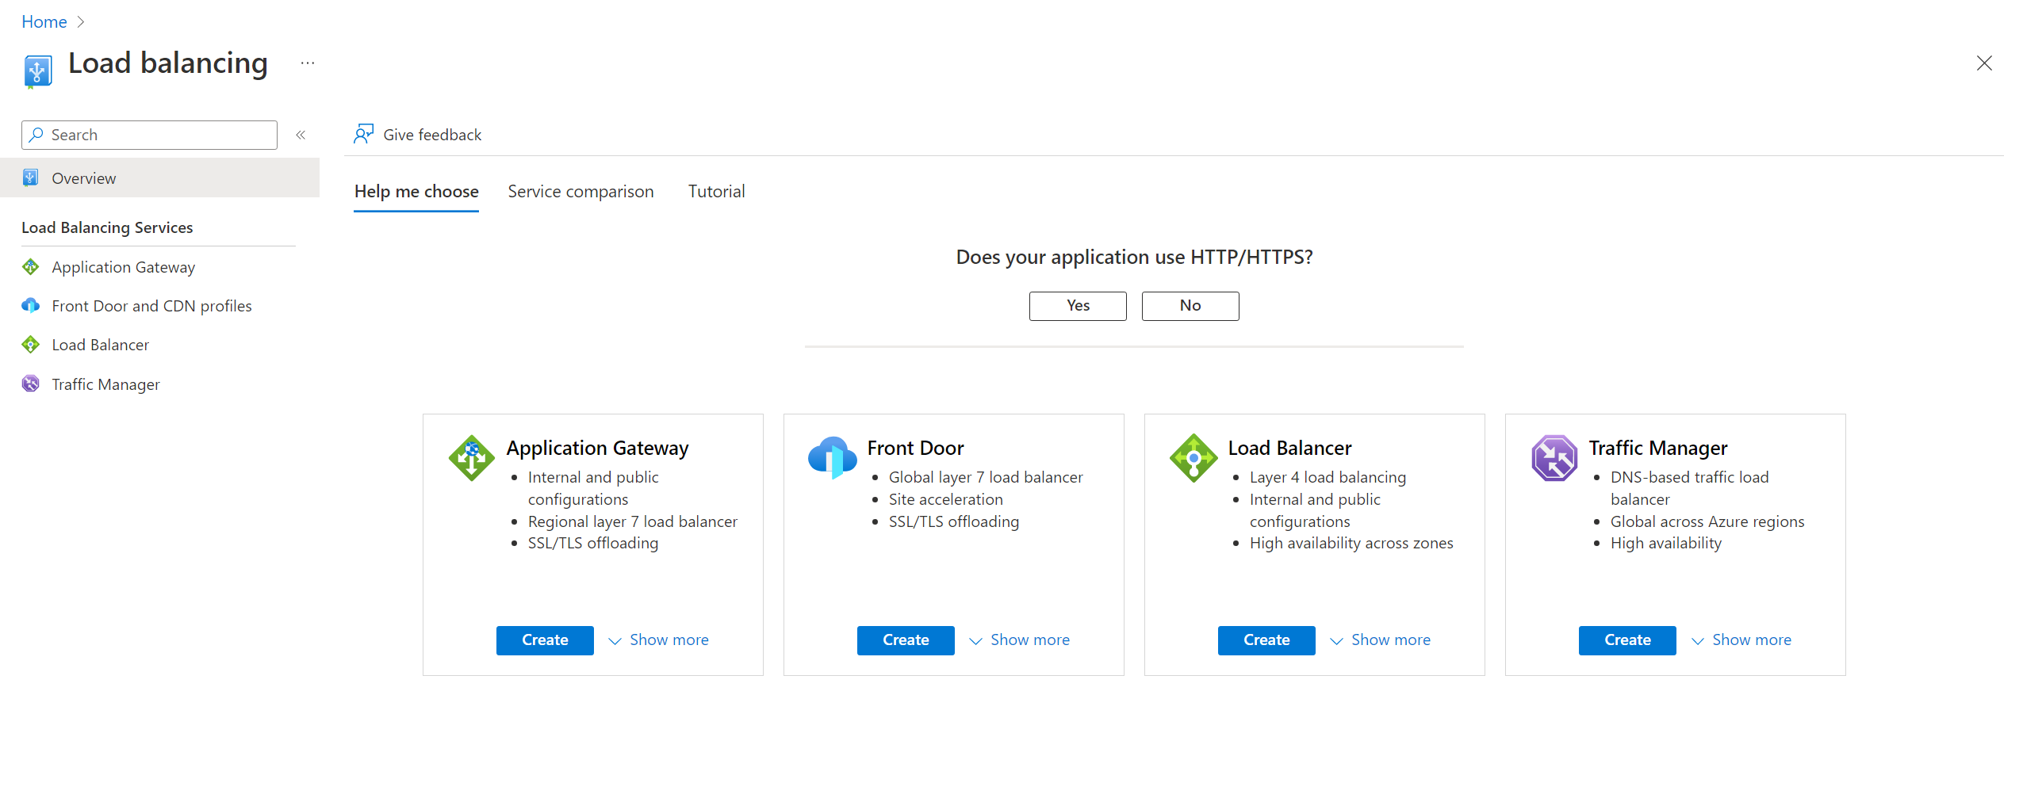Click the Application Gateway sidebar icon
Viewport: 2023px width, 798px height.
[x=30, y=267]
